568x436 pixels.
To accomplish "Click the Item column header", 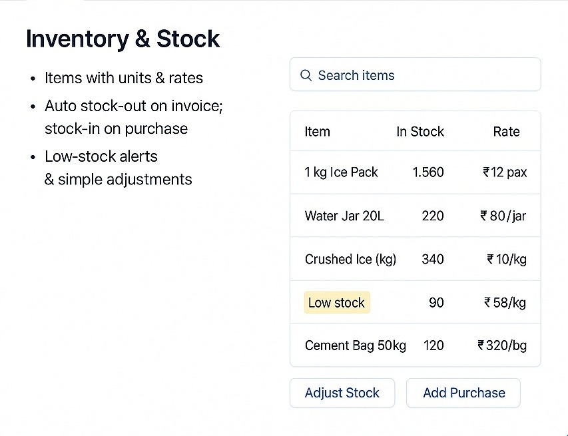I will [318, 131].
